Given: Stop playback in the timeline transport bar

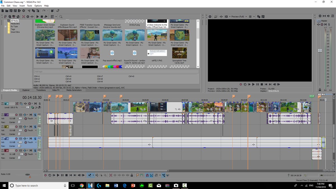Looking at the screenshot, I should (66, 175).
